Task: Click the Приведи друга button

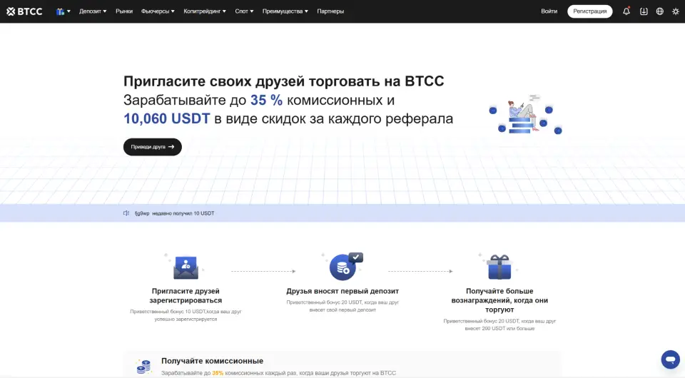Action: [x=153, y=147]
